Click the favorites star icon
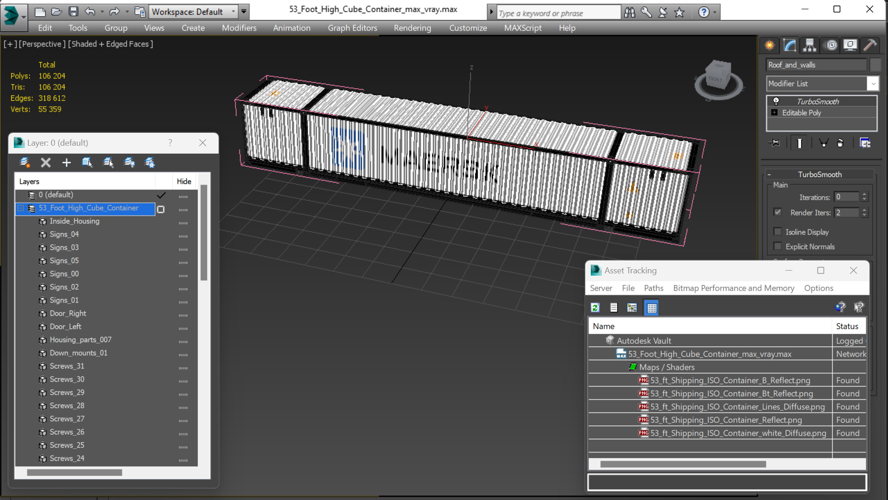The width and height of the screenshot is (888, 500). [679, 12]
